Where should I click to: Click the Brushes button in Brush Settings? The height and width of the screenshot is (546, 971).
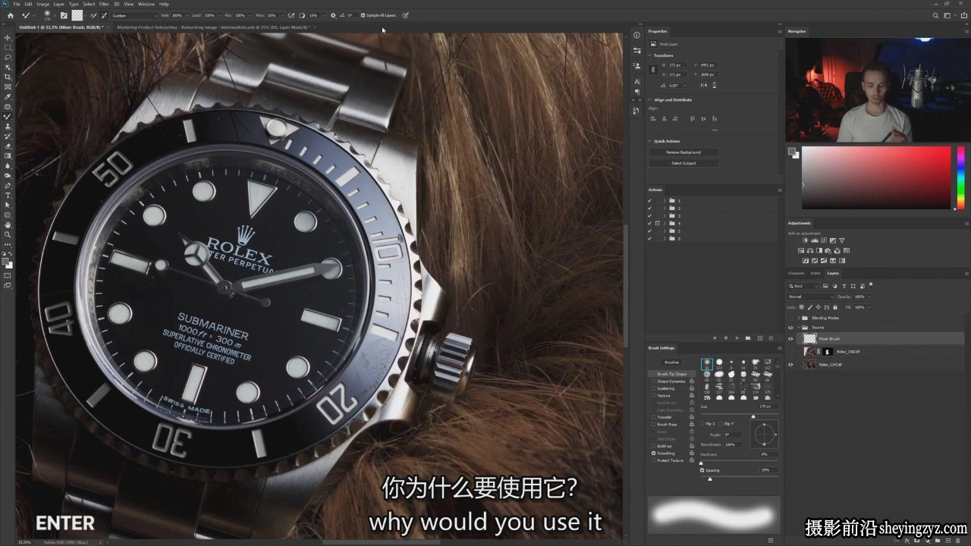click(671, 362)
